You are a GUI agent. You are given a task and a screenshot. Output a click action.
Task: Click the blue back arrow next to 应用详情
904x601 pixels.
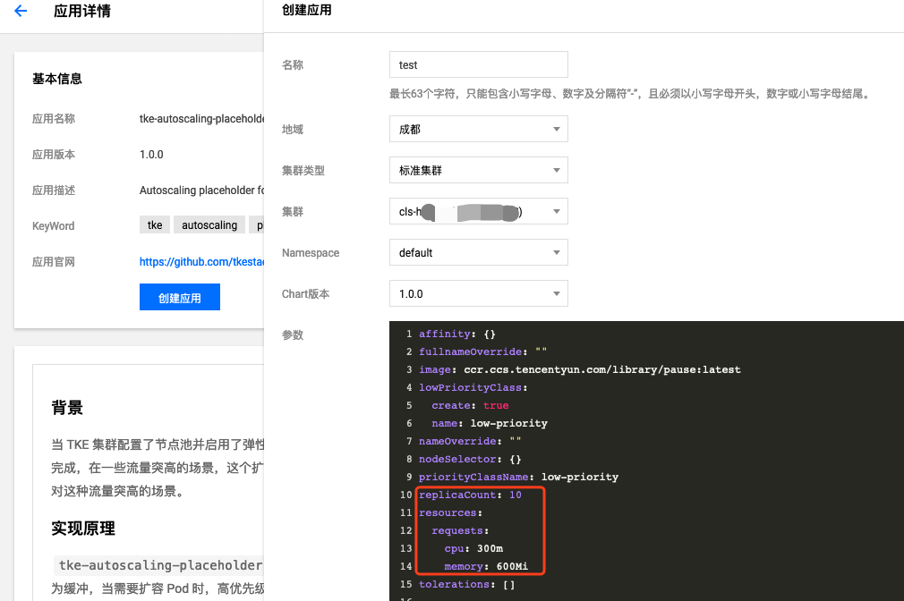pos(20,12)
